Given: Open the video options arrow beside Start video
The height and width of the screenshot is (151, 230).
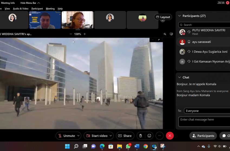Looking at the screenshot, I should (x=111, y=136).
